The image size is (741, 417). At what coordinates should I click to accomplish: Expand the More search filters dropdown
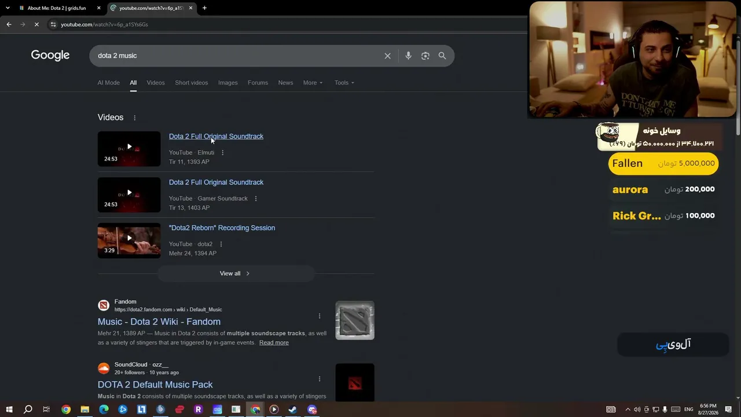pyautogui.click(x=313, y=83)
